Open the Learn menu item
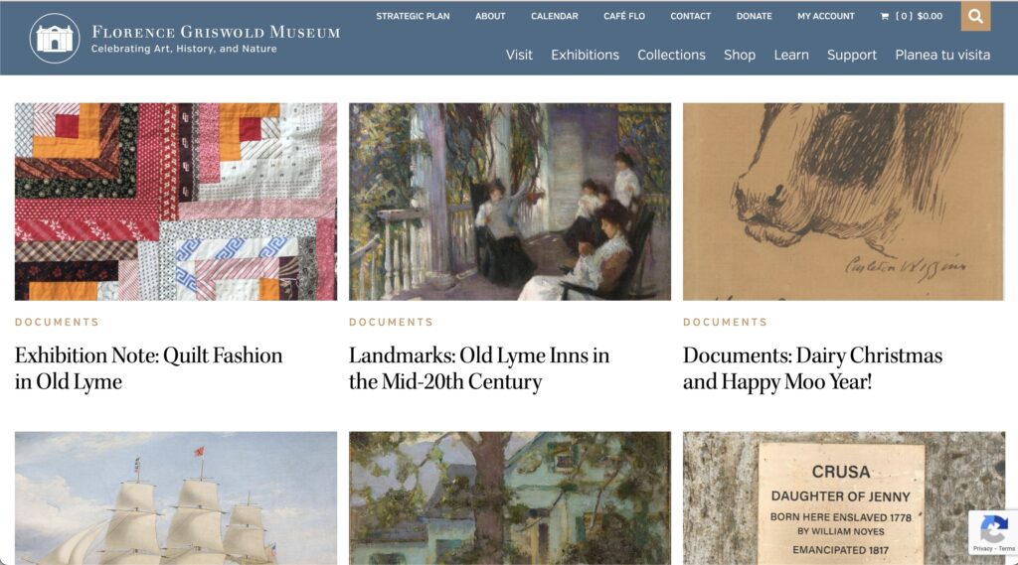Screen dimensions: 1018x565 click(x=790, y=56)
